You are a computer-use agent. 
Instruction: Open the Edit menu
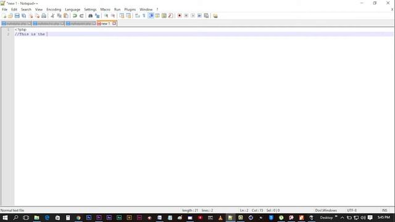point(14,9)
